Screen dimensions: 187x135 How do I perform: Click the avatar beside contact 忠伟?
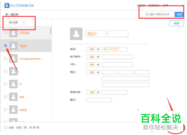13,97
